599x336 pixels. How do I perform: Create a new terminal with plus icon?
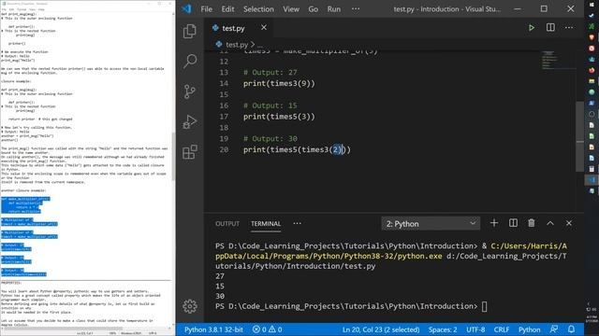click(494, 223)
